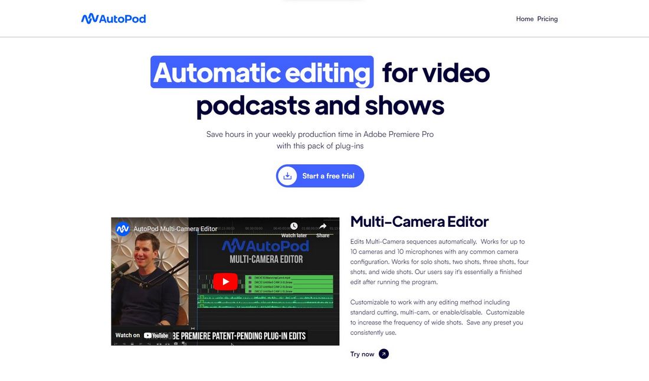Click the AutoPod logo in header
This screenshot has height=381, width=649.
pos(113,19)
